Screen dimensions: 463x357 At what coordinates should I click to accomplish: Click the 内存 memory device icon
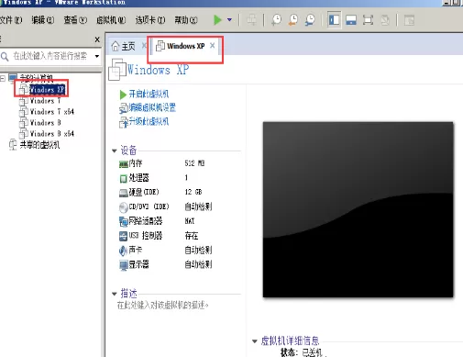click(124, 164)
